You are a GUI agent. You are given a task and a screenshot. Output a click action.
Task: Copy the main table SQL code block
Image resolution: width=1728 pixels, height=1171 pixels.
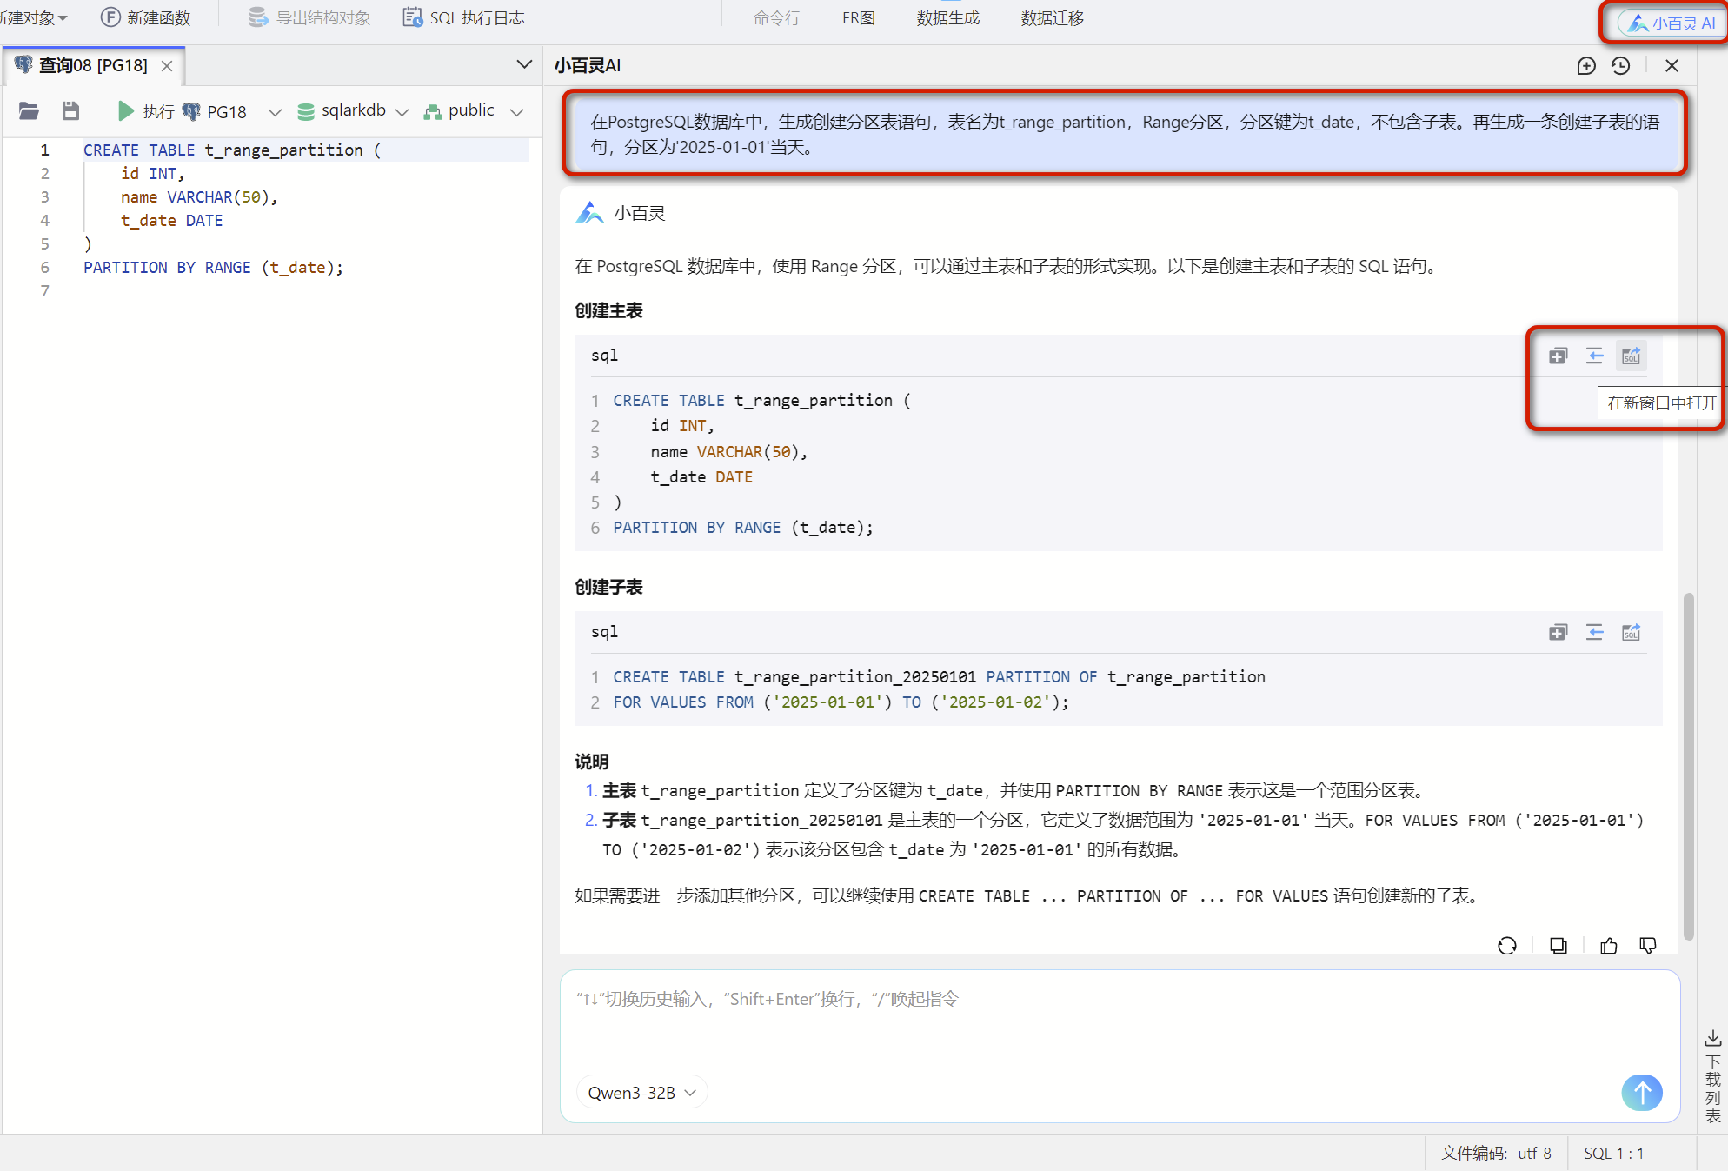pos(1558,356)
